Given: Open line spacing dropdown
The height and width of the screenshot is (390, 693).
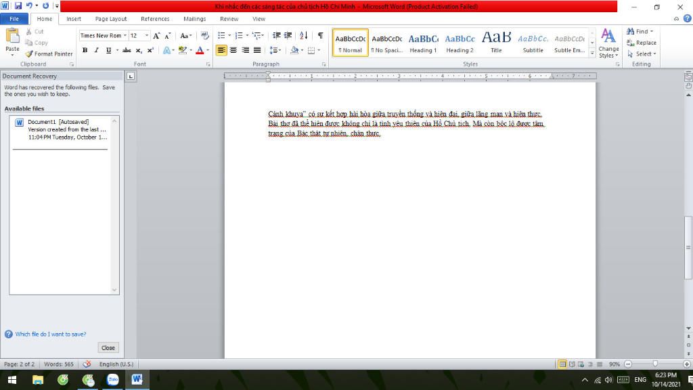Looking at the screenshot, I should [x=275, y=50].
